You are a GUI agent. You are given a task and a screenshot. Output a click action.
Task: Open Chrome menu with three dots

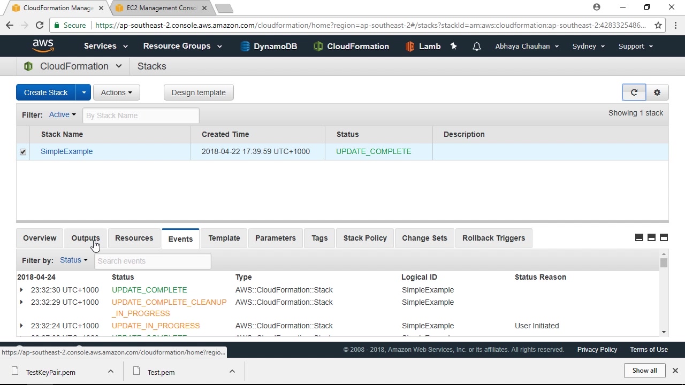pos(674,25)
